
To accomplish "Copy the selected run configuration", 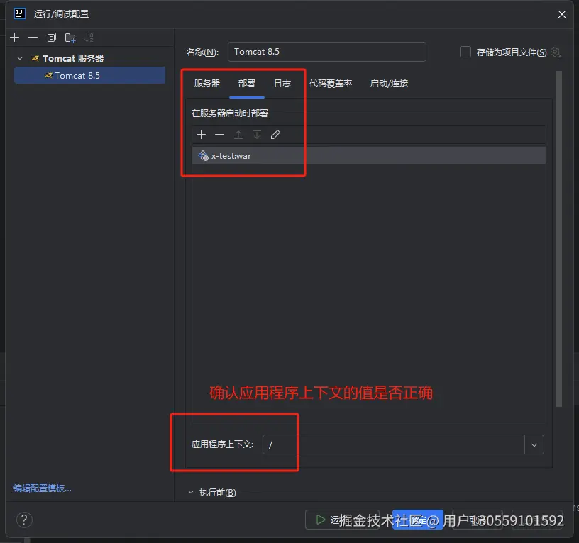I will click(x=52, y=38).
